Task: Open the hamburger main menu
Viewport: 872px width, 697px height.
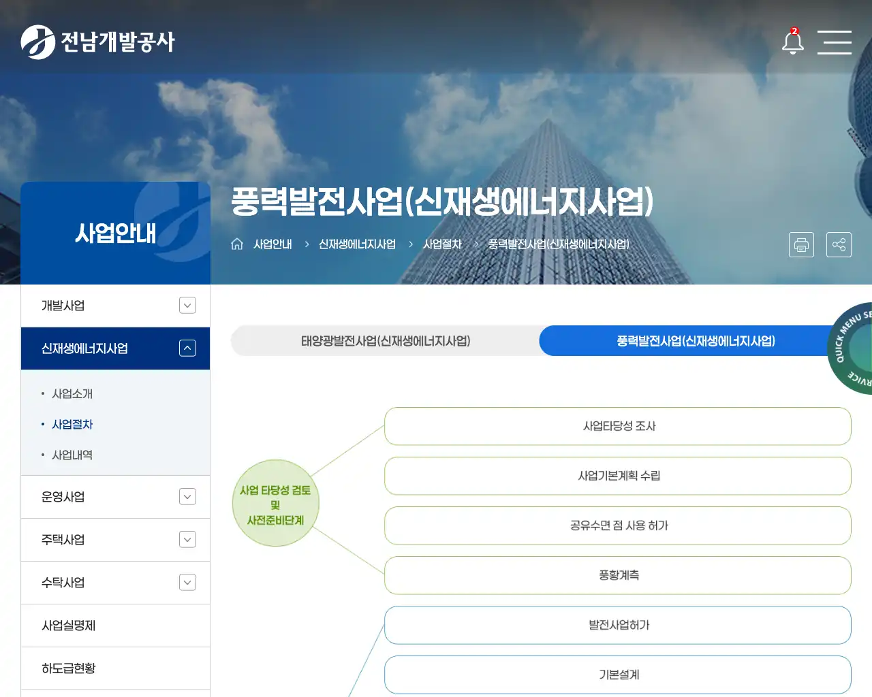Action: click(x=835, y=42)
